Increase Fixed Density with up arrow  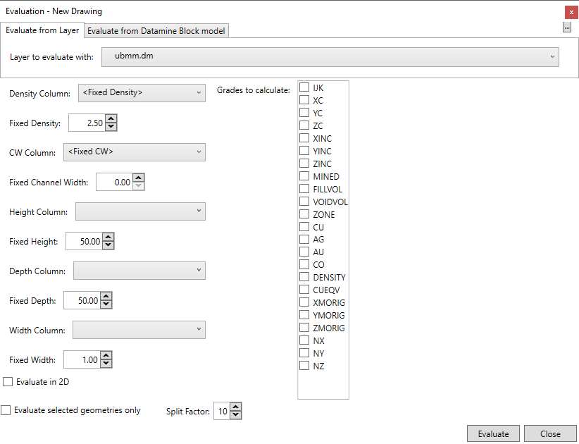point(111,119)
